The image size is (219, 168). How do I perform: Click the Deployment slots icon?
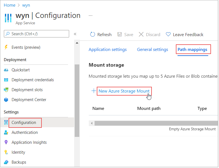(x=6, y=90)
